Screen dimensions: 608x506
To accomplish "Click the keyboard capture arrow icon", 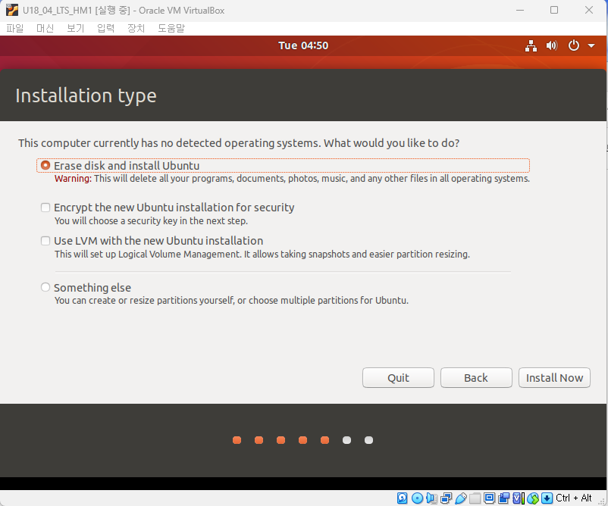I will tap(547, 498).
